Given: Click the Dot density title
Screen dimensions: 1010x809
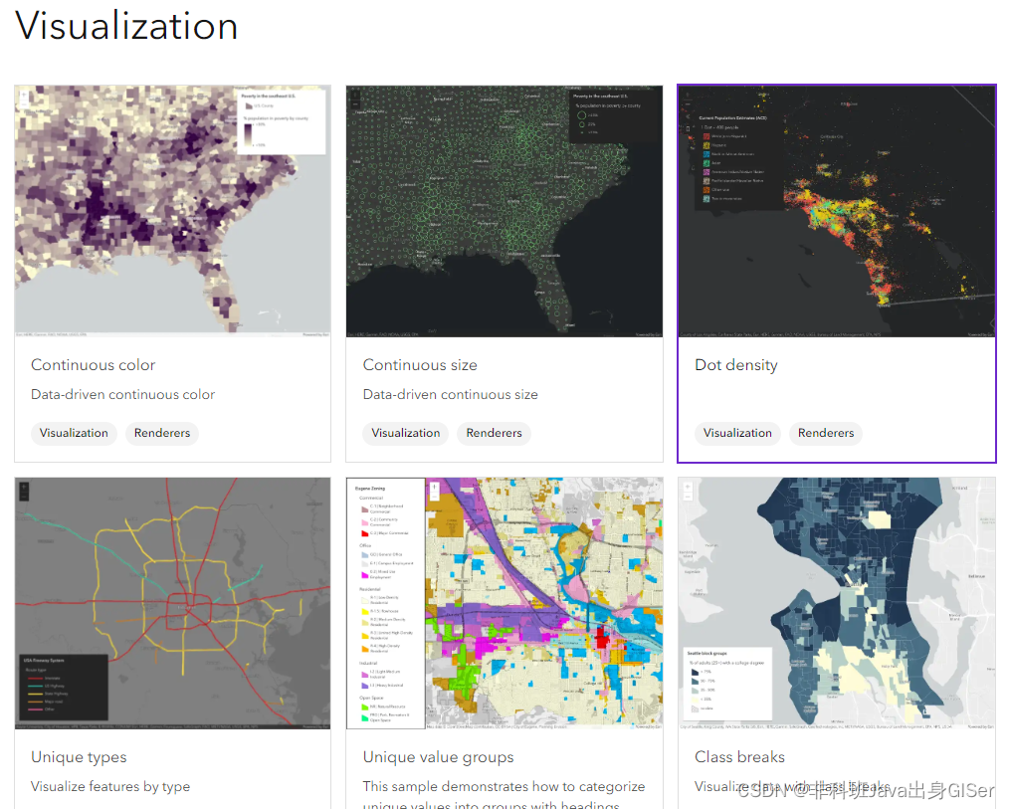Looking at the screenshot, I should (736, 365).
